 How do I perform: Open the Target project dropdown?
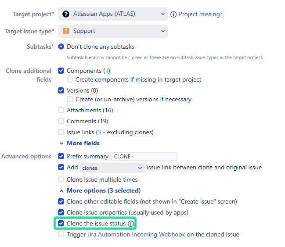[113, 14]
